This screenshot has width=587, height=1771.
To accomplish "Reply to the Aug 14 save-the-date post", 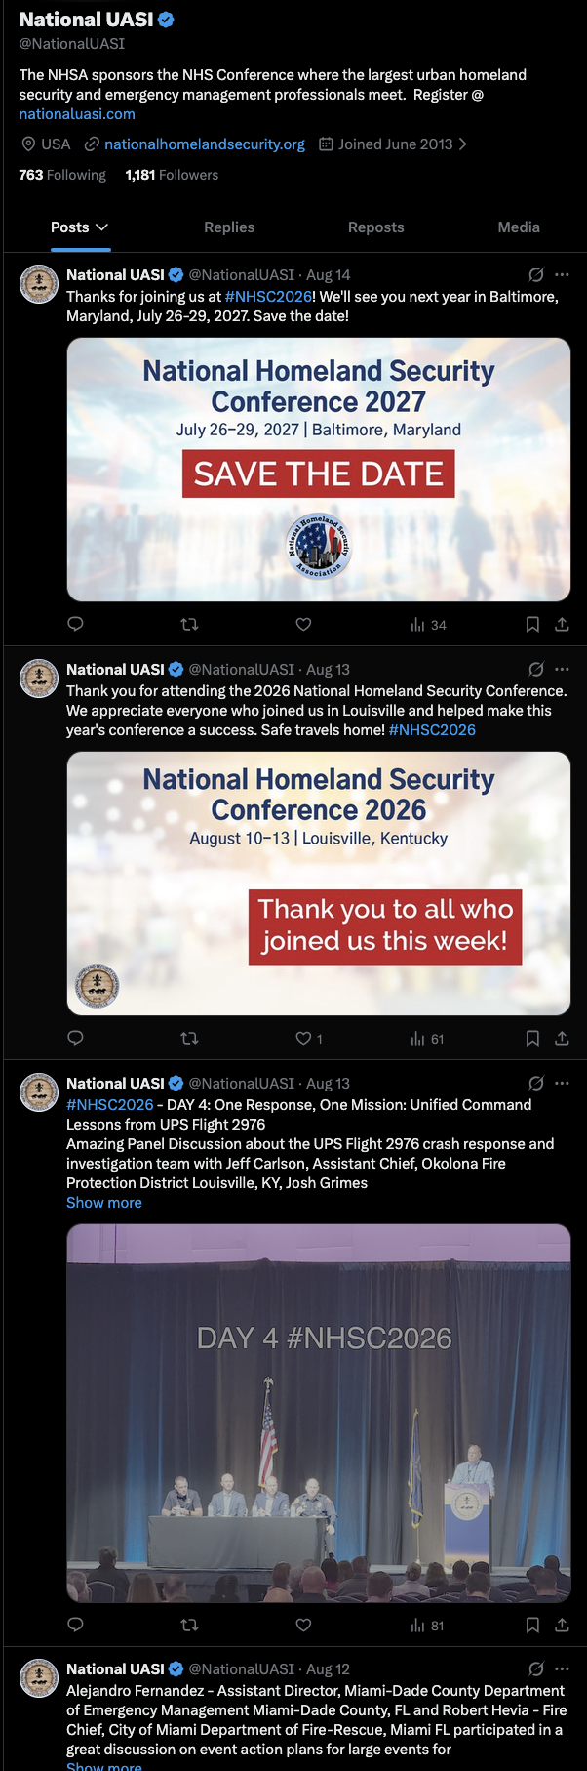I will pos(75,624).
